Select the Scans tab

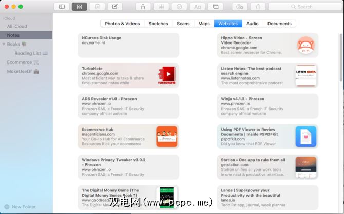tap(183, 24)
